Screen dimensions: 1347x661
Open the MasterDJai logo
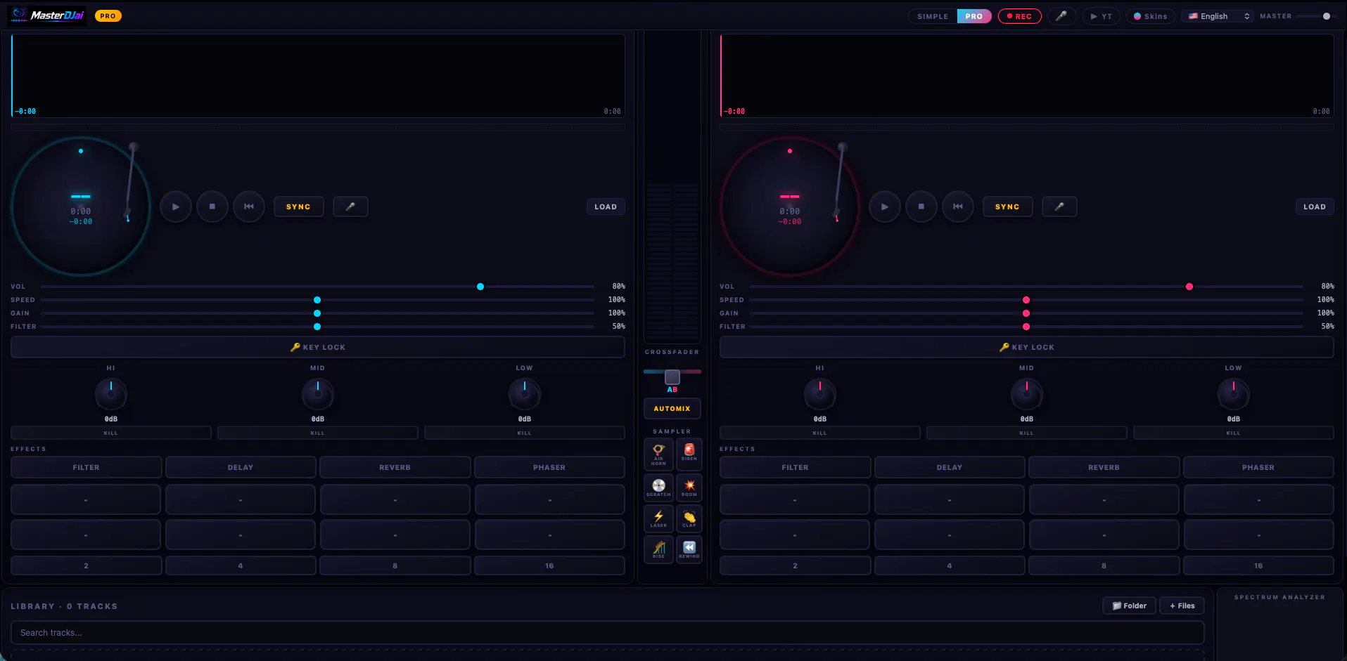coord(47,15)
